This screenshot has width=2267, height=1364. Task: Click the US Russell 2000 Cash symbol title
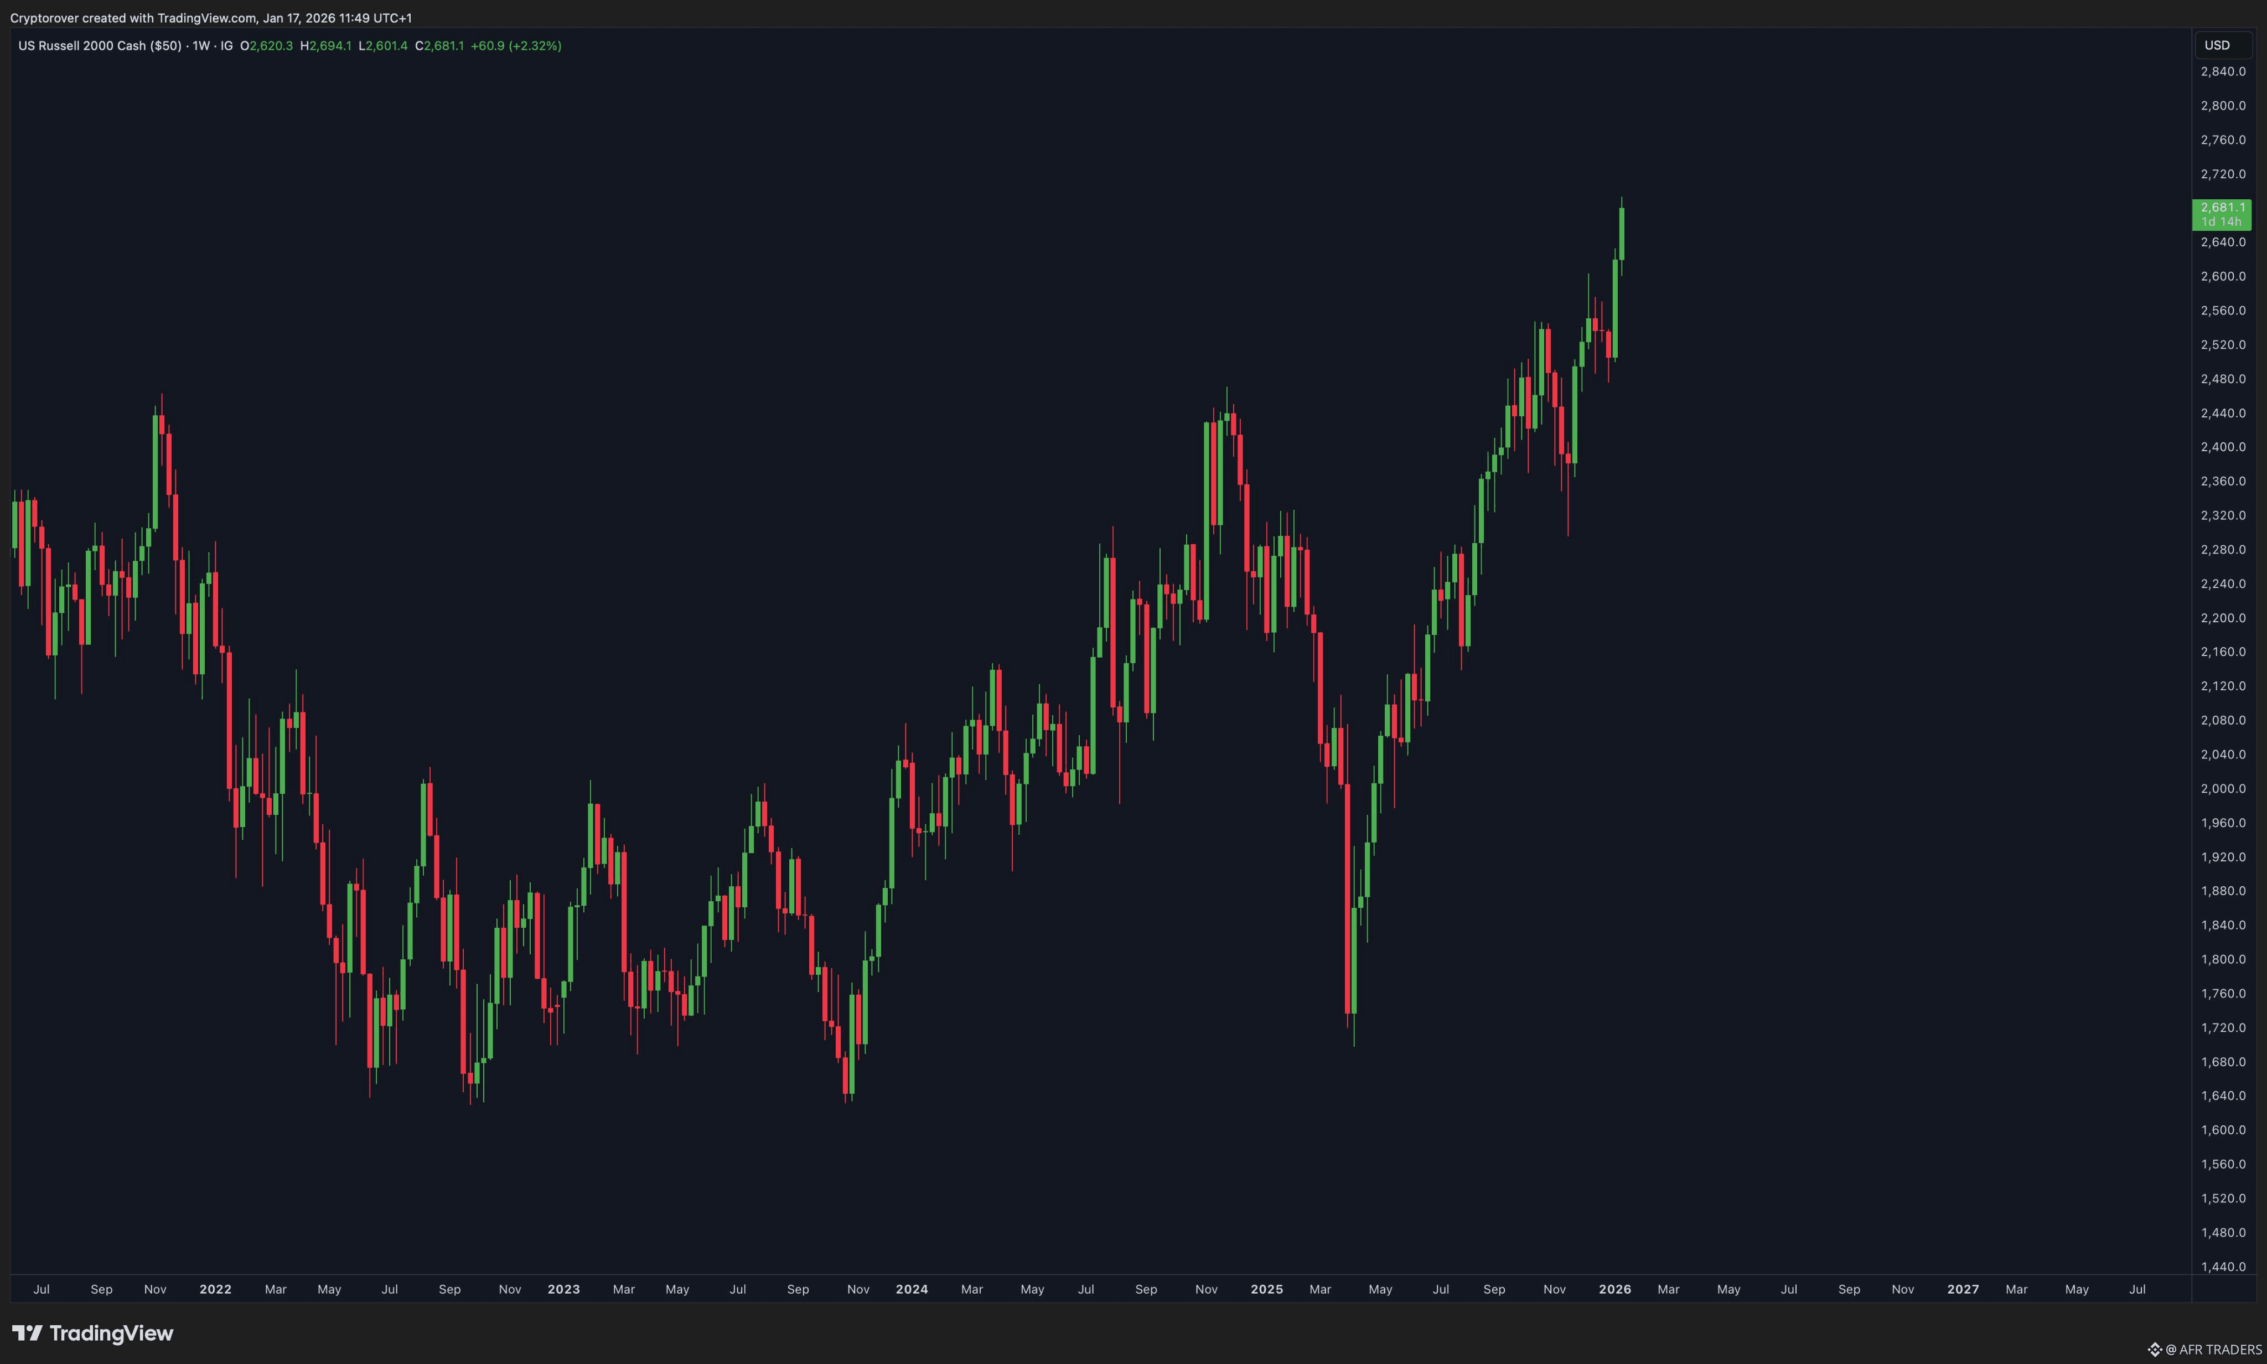click(99, 45)
